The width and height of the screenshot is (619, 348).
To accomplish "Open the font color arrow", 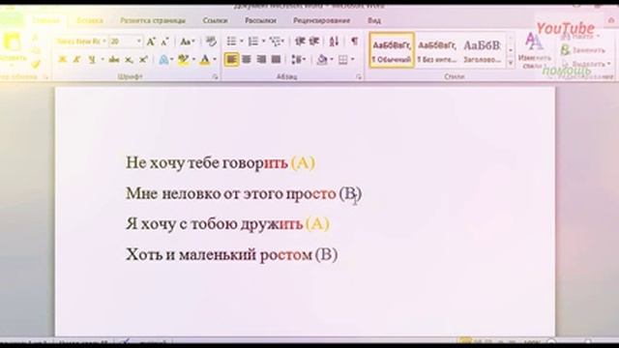I will pyautogui.click(x=215, y=60).
